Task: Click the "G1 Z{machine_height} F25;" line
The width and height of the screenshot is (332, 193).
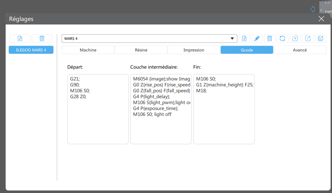Action: click(x=225, y=85)
